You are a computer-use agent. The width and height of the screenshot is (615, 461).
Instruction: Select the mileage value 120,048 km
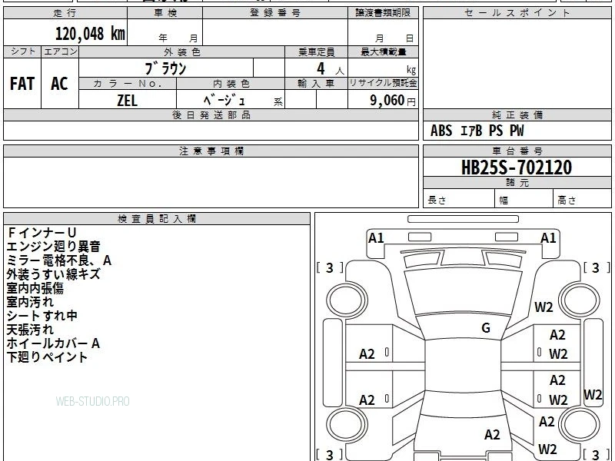tap(90, 34)
